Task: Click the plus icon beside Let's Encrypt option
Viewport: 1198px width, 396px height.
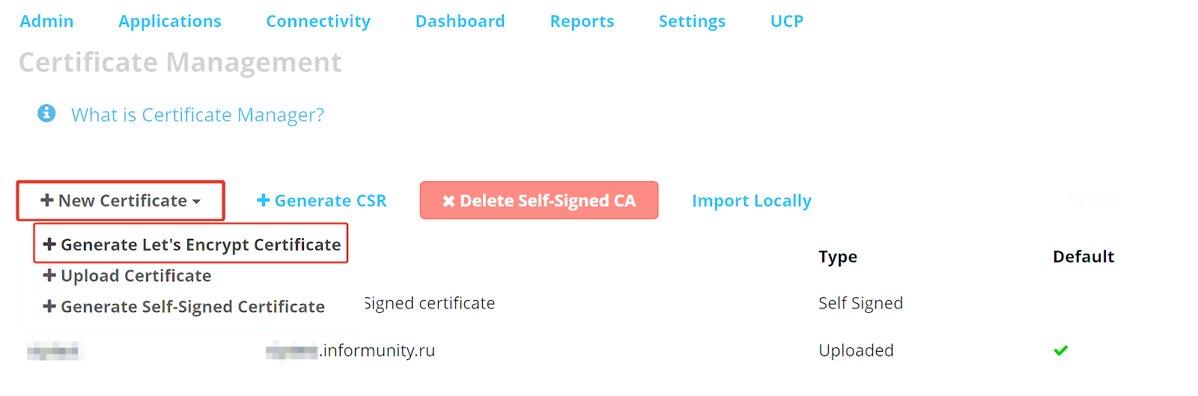Action: [x=49, y=244]
